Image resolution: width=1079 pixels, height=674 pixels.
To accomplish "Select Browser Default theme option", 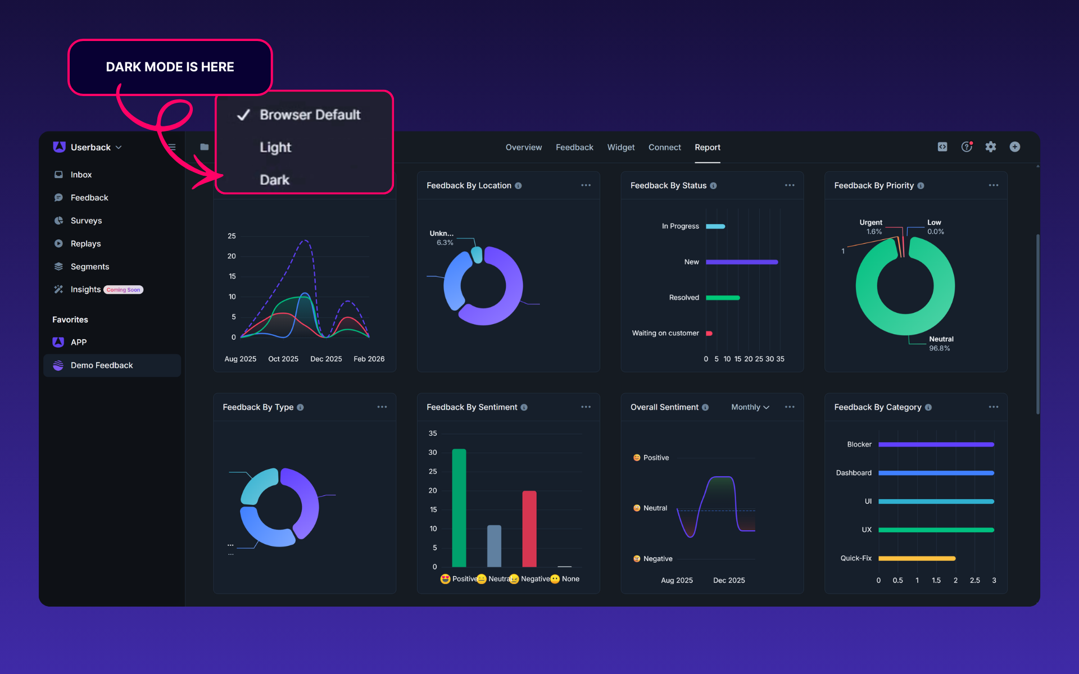I will [310, 115].
